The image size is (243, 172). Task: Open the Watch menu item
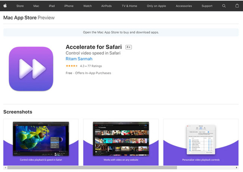[87, 6]
